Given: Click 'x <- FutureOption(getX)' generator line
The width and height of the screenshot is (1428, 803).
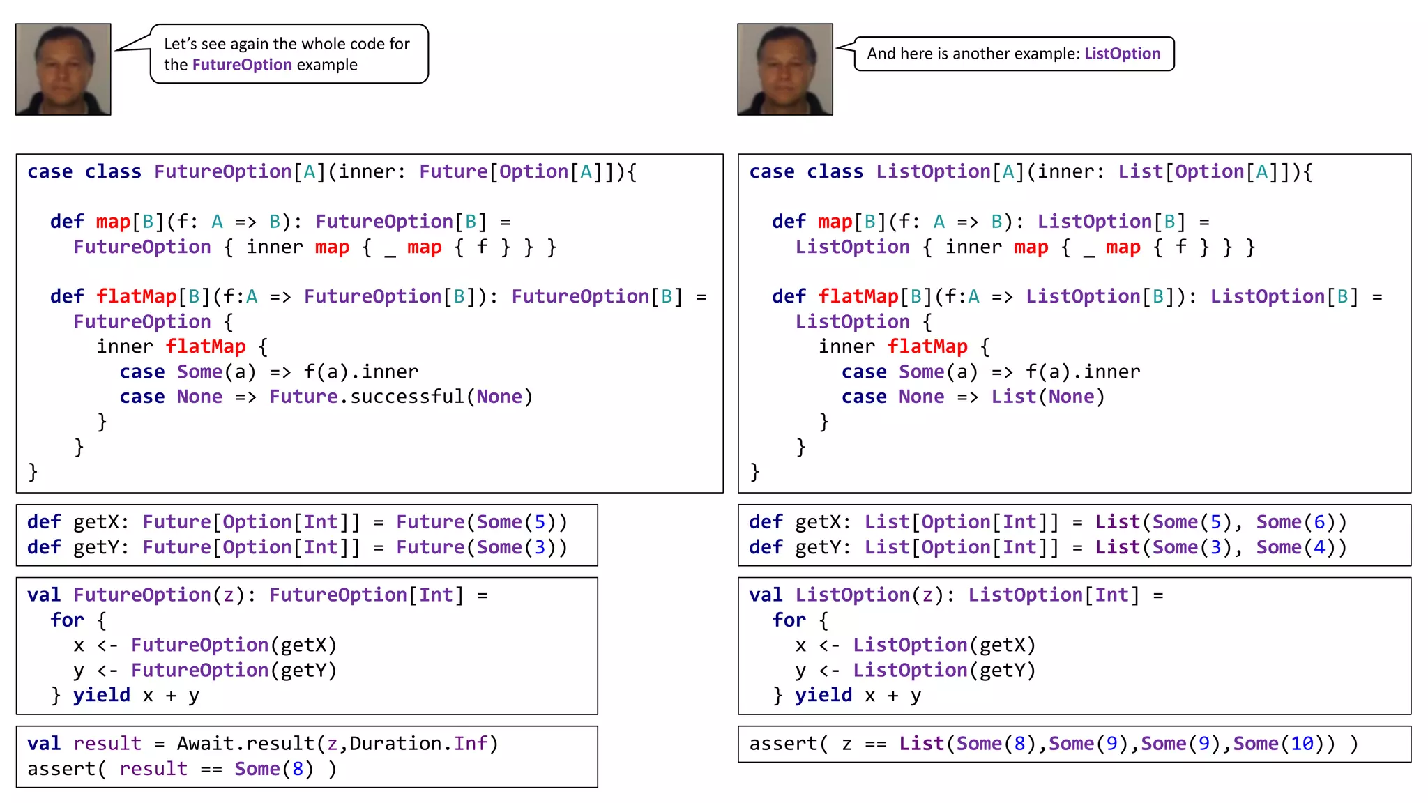Looking at the screenshot, I should click(206, 645).
